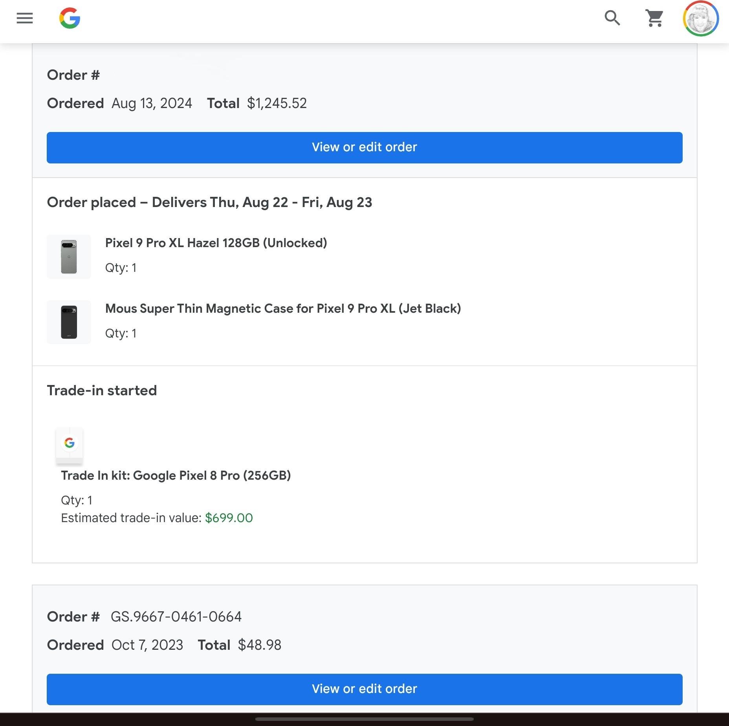Open Mous Super Thin Magnetic Case title
The image size is (729, 726).
click(283, 308)
